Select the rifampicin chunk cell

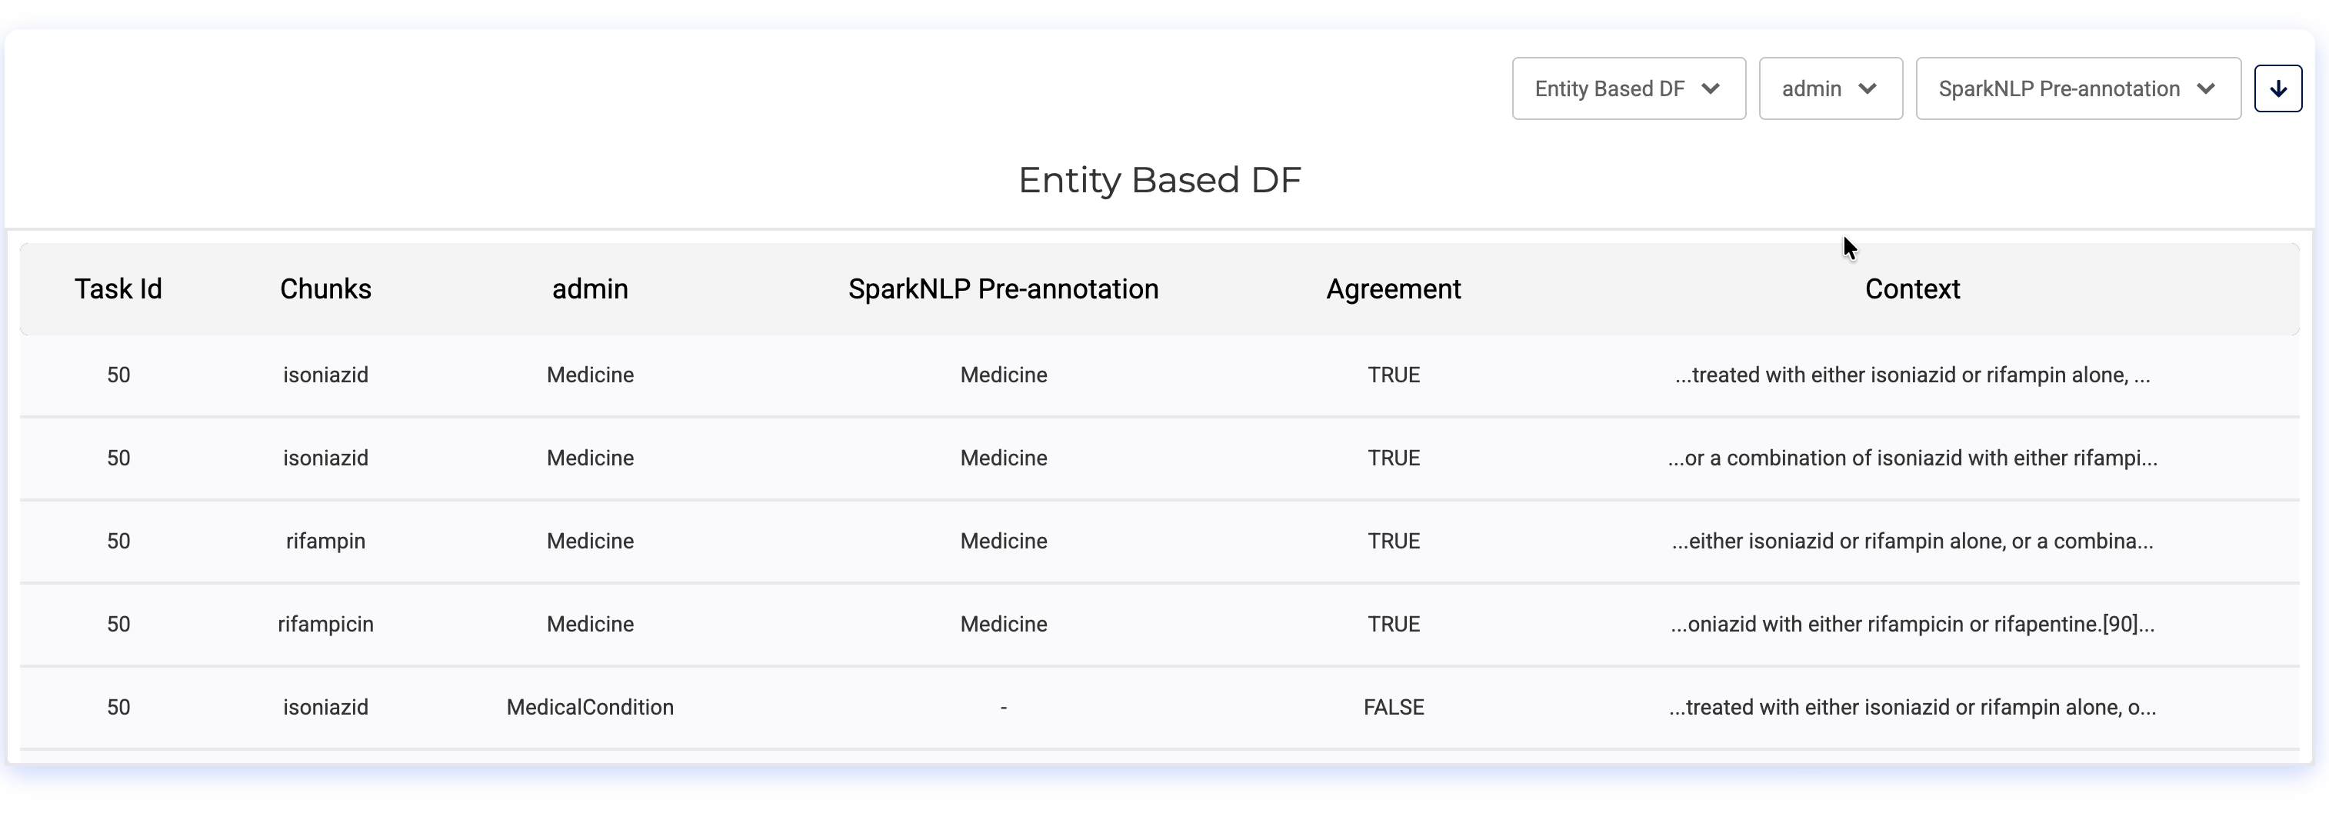pyautogui.click(x=325, y=624)
